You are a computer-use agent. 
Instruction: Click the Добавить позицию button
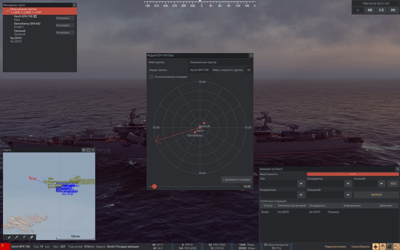pos(236,180)
